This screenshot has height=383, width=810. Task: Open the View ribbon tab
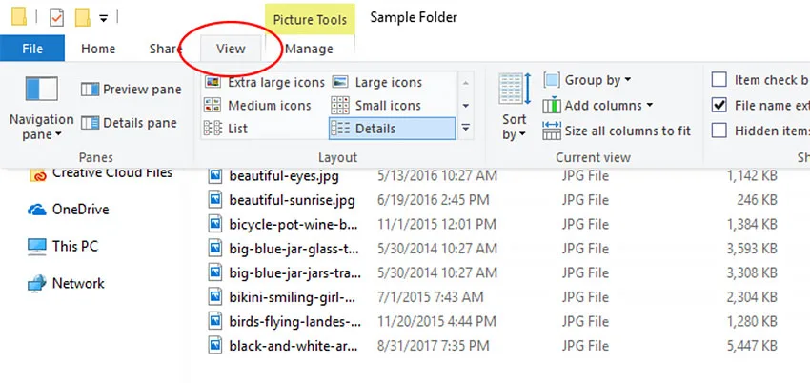coord(231,49)
